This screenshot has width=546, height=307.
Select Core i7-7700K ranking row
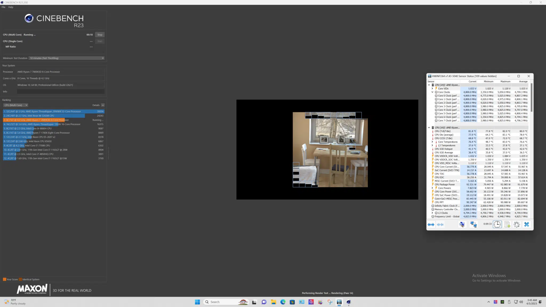54,146
